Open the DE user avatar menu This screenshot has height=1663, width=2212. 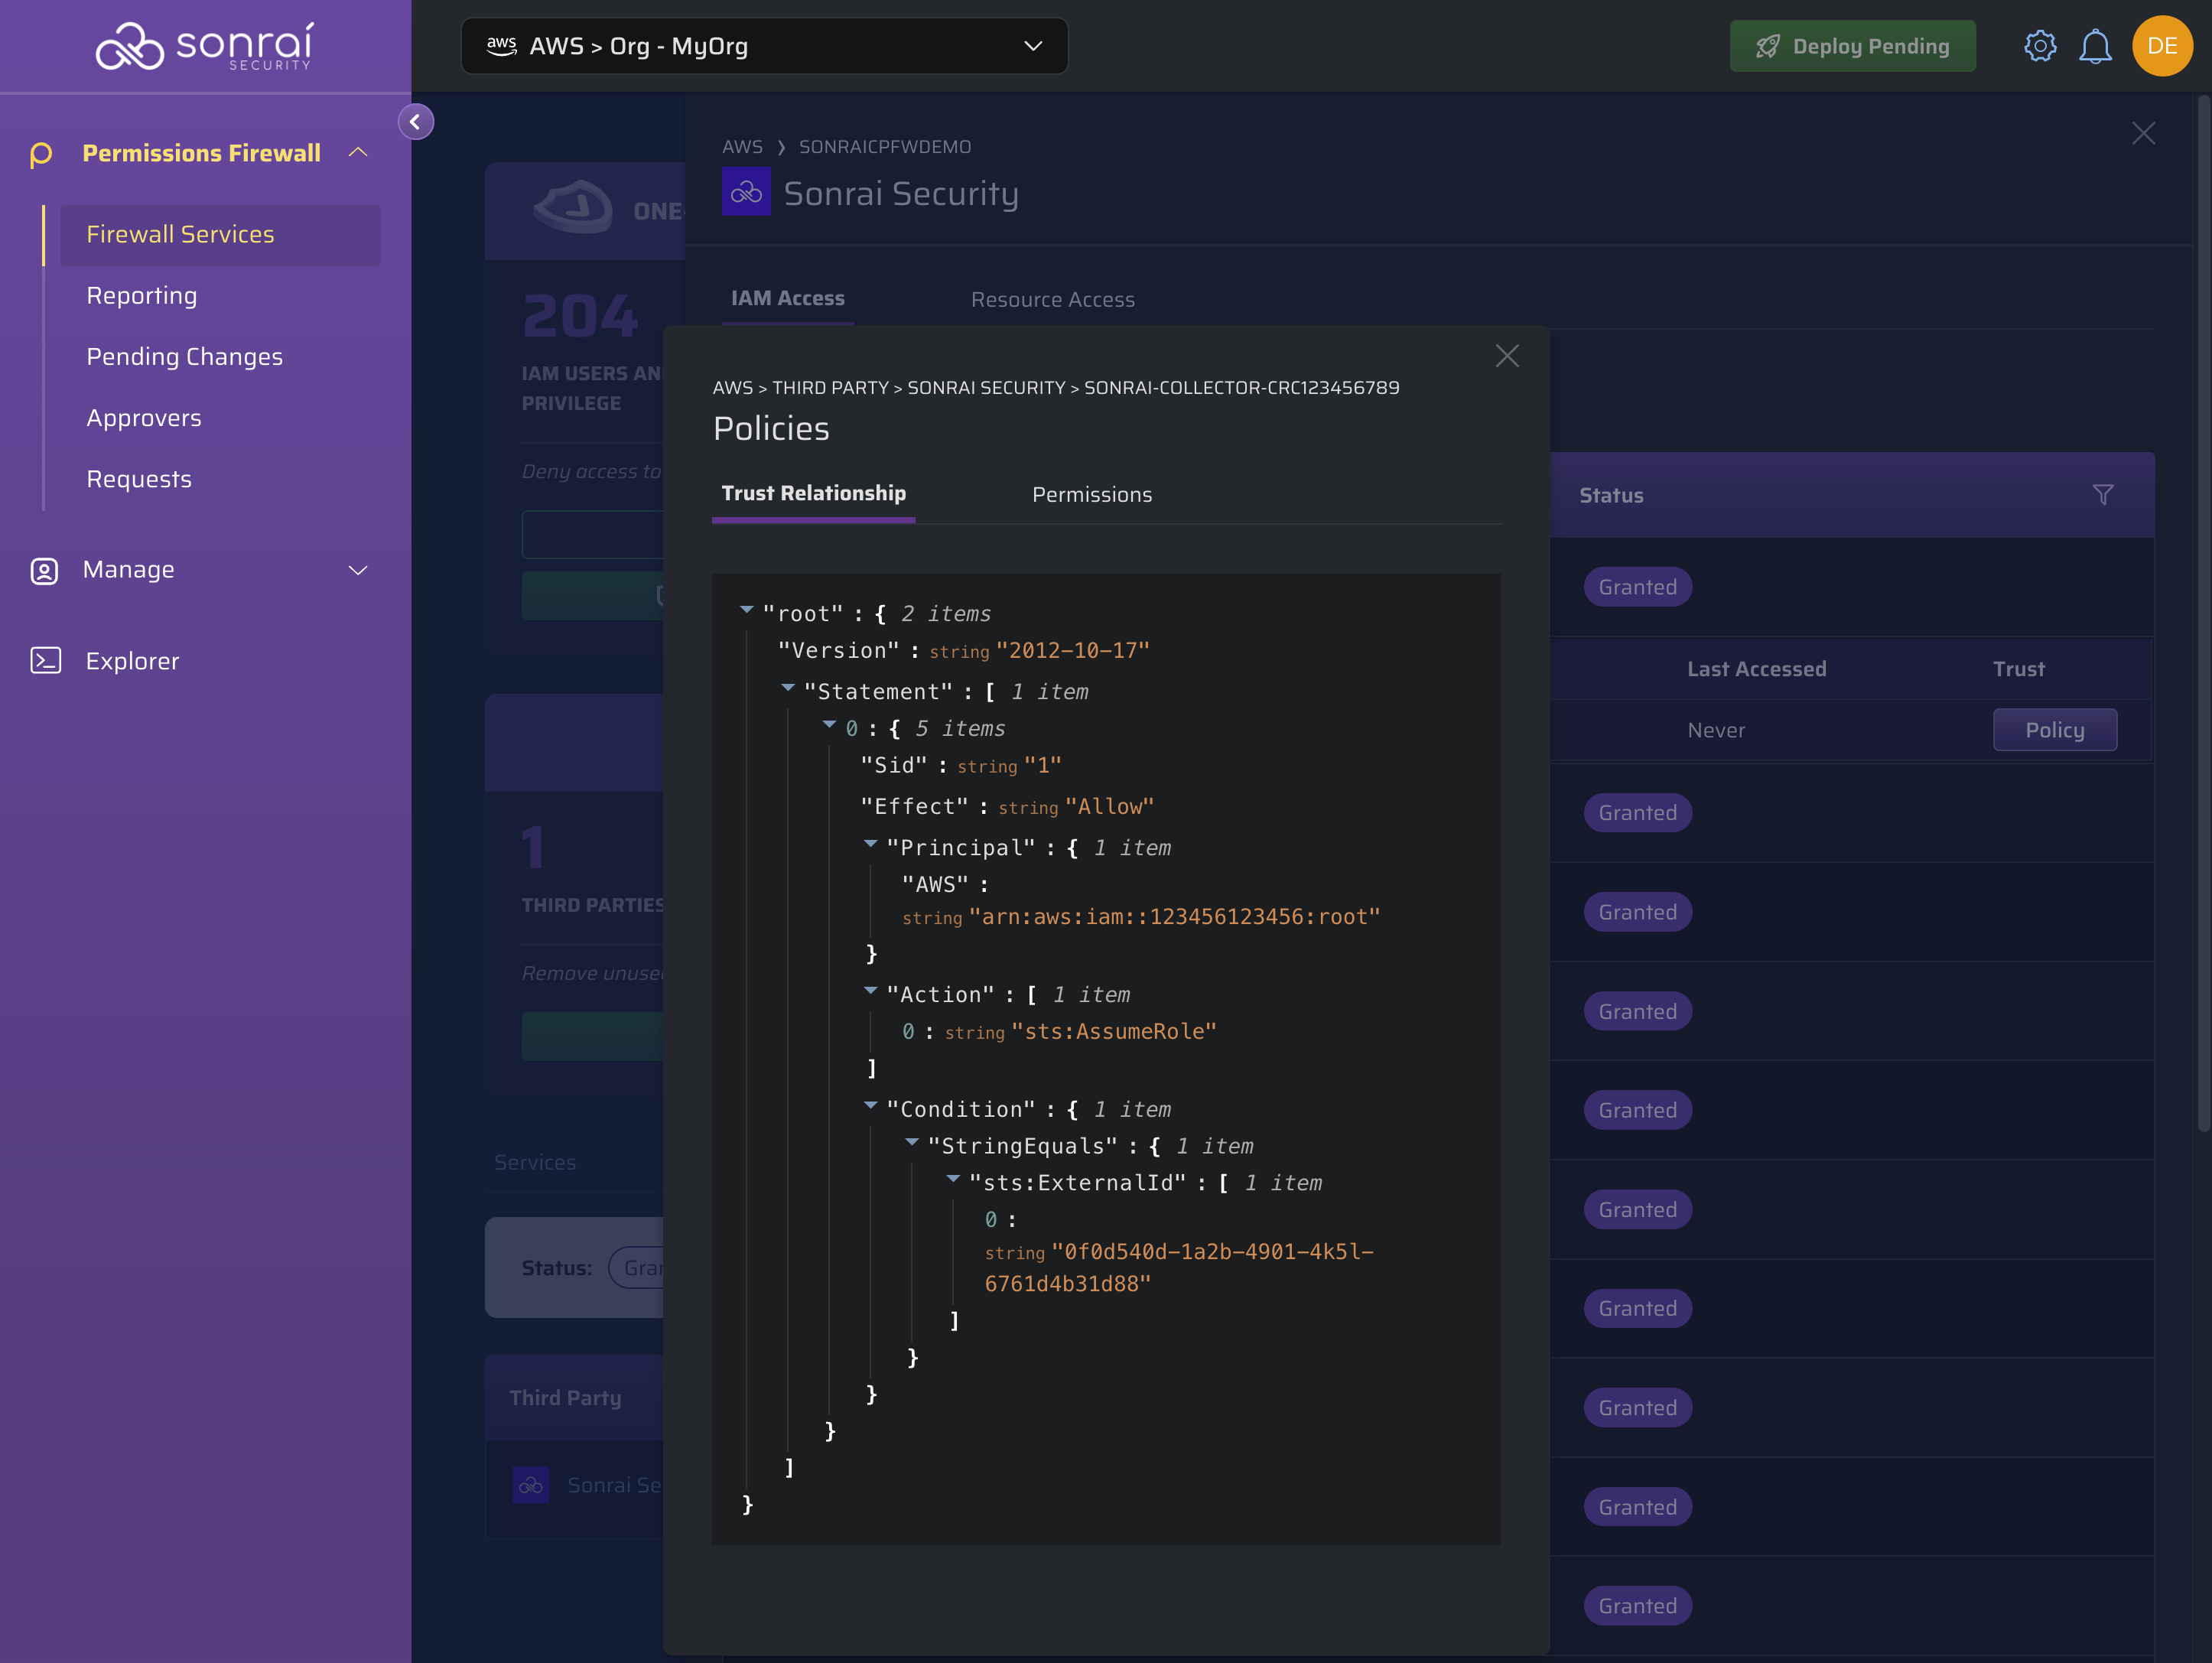click(x=2162, y=46)
